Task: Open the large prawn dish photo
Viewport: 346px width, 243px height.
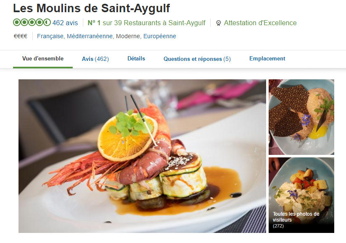Action: 142,156
